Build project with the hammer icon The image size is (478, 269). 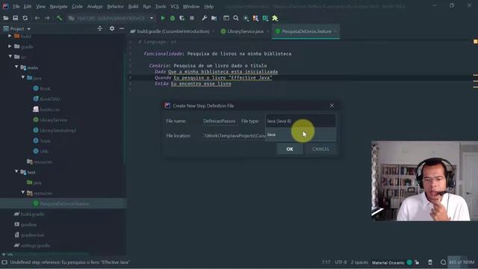[59, 18]
